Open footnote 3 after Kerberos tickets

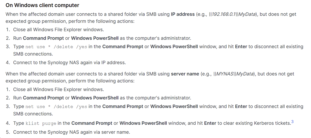[x=292, y=122]
